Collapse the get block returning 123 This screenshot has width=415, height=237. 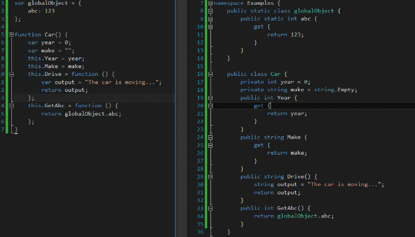coord(210,27)
